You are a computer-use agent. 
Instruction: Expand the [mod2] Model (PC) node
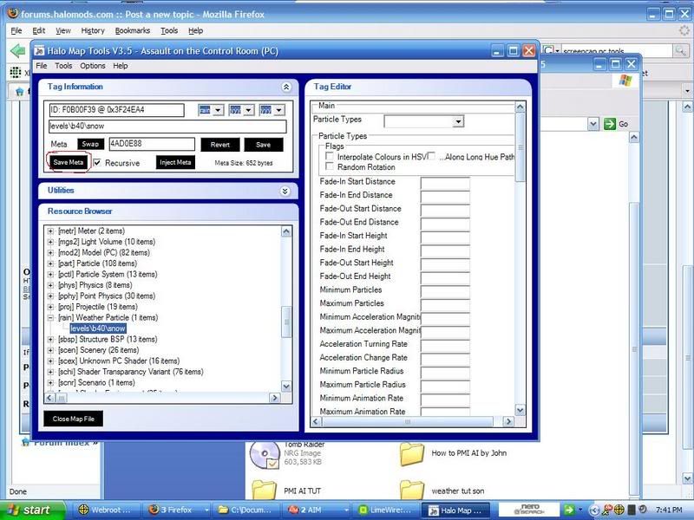(50, 253)
